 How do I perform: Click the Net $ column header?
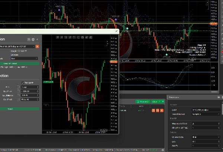click(x=140, y=106)
